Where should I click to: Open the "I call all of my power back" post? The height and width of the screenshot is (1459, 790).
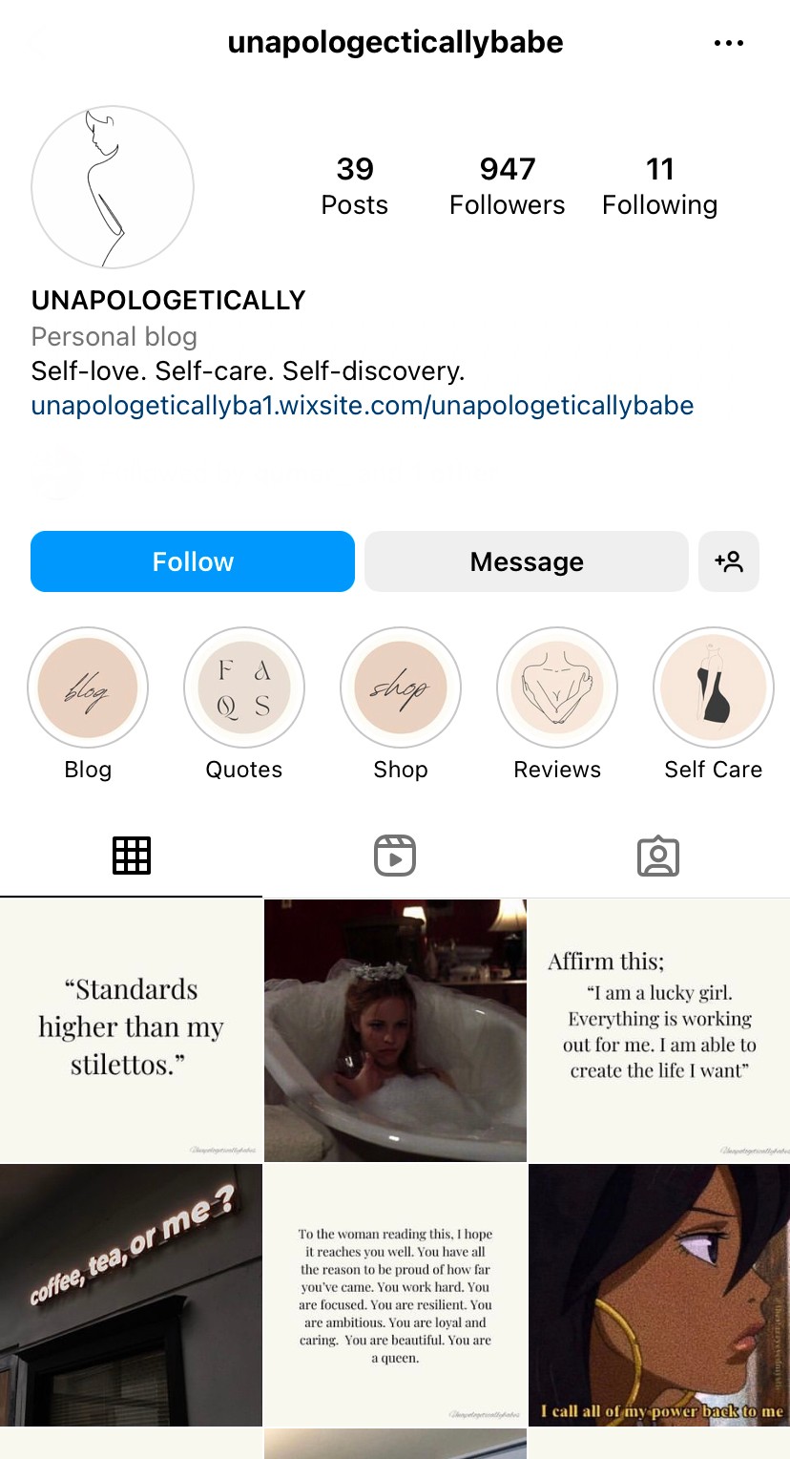click(659, 1295)
